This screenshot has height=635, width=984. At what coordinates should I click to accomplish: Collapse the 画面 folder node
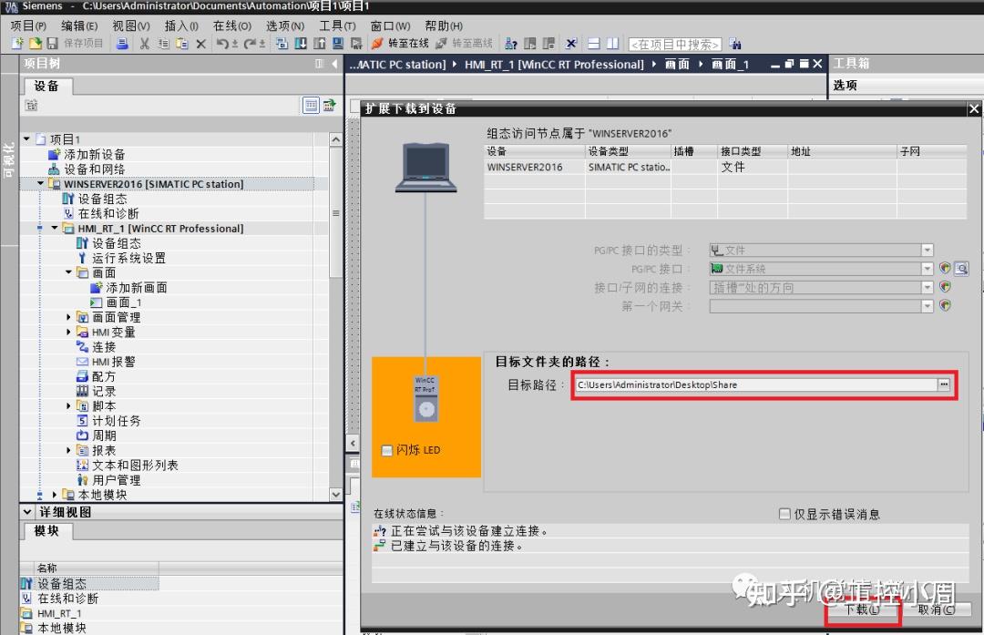(x=68, y=271)
